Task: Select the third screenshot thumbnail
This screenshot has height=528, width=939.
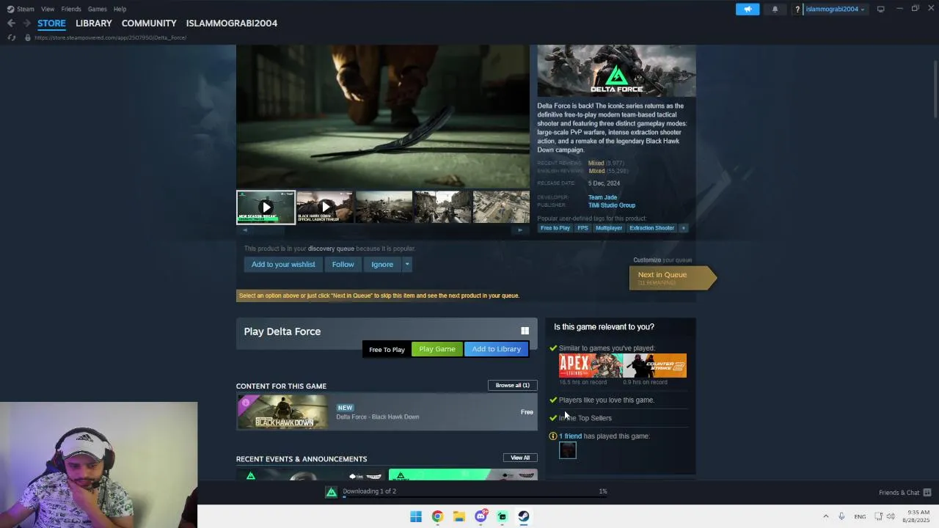Action: pos(384,208)
